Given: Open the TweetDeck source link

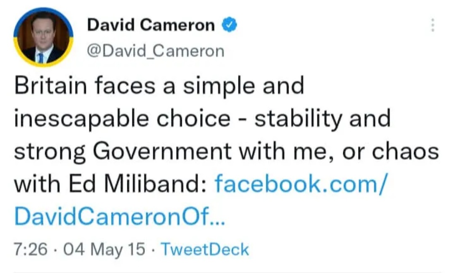Looking at the screenshot, I should 205,249.
